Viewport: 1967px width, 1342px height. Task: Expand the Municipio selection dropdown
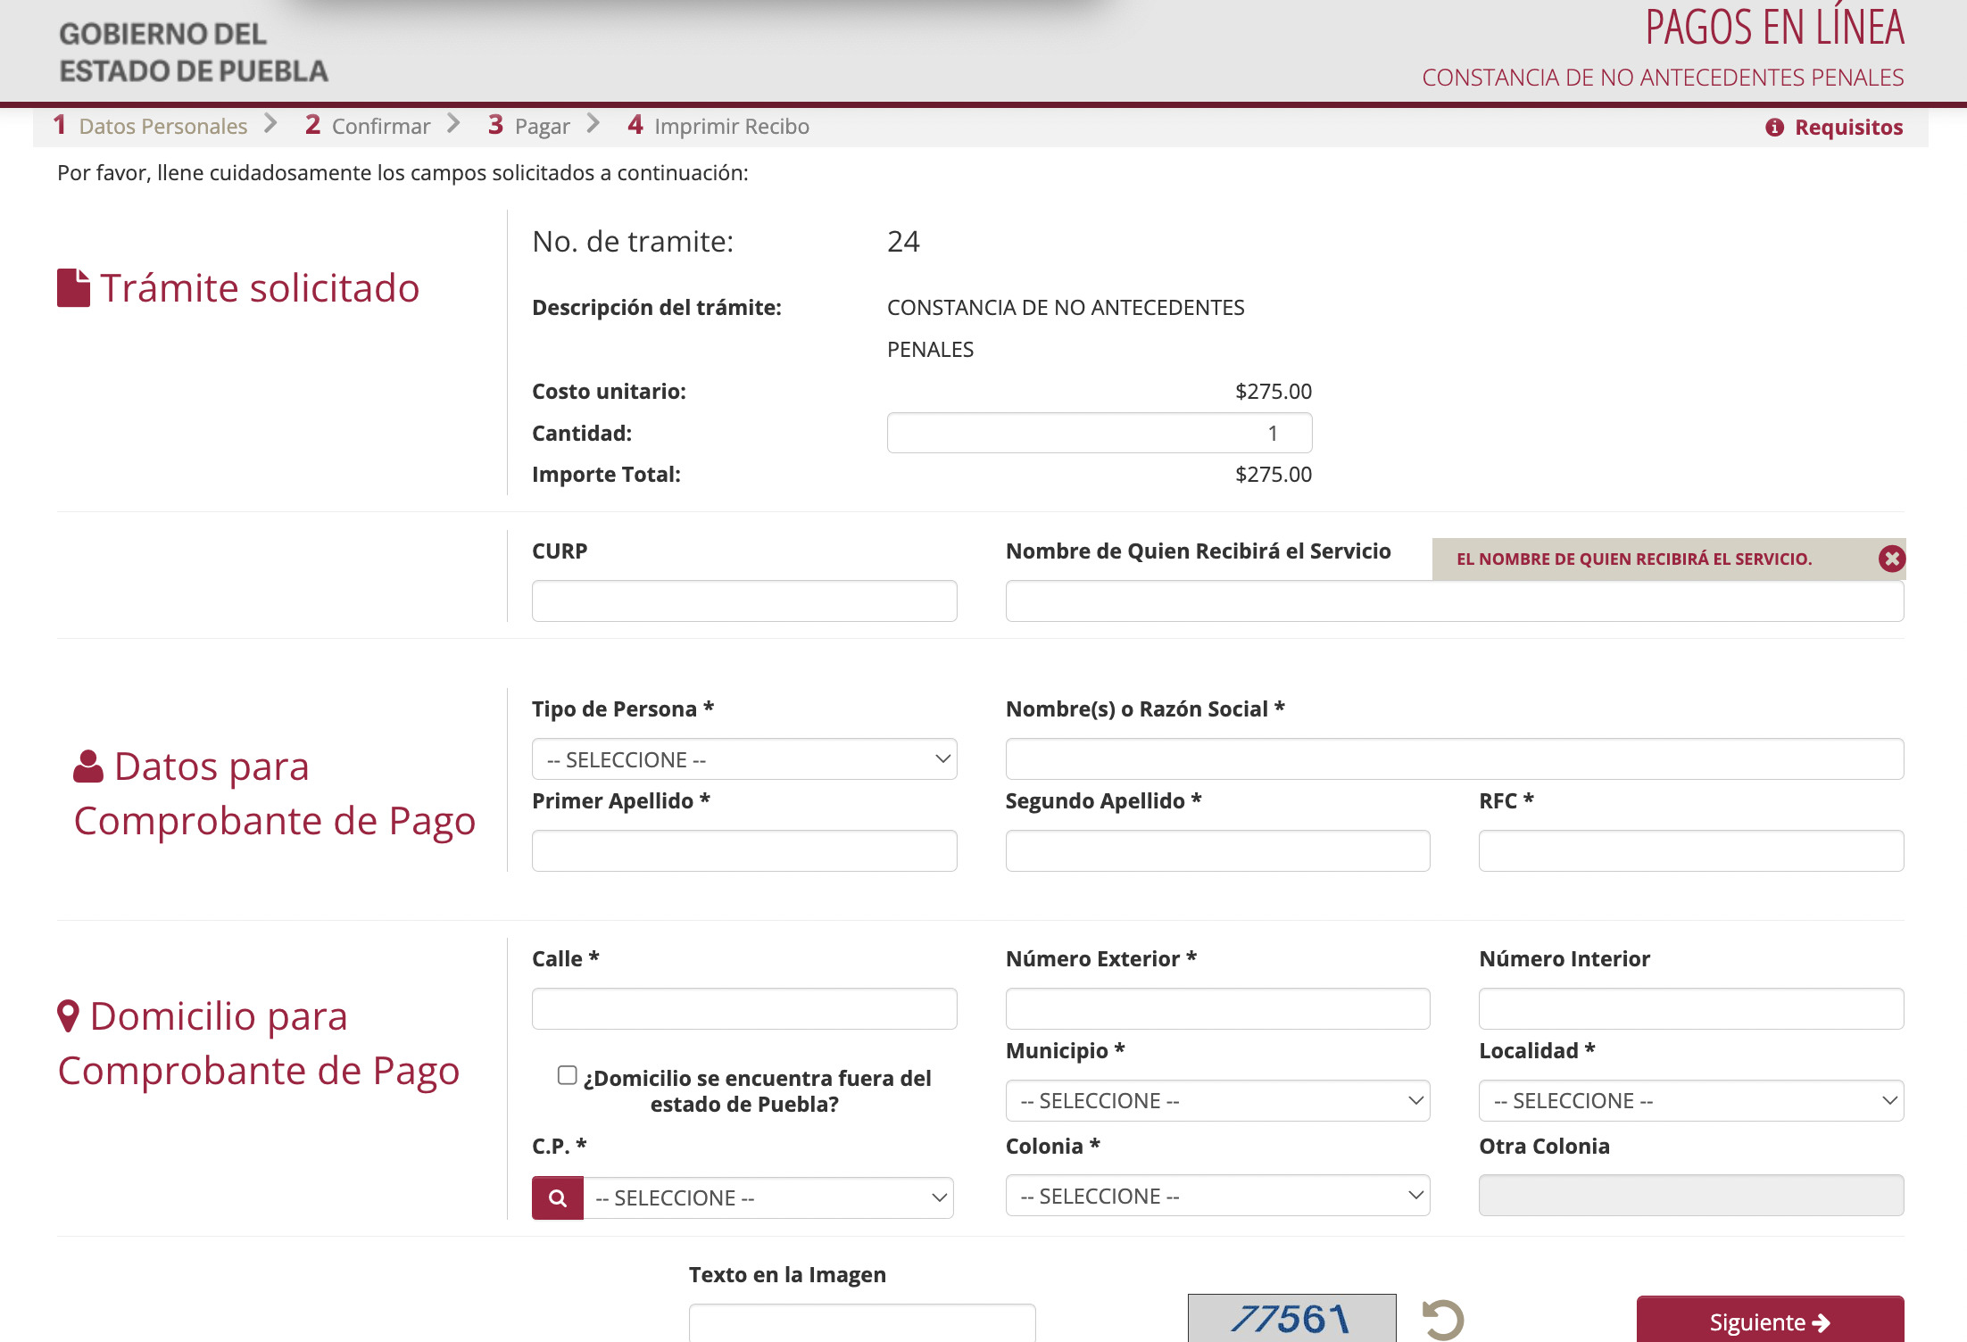[1216, 1101]
